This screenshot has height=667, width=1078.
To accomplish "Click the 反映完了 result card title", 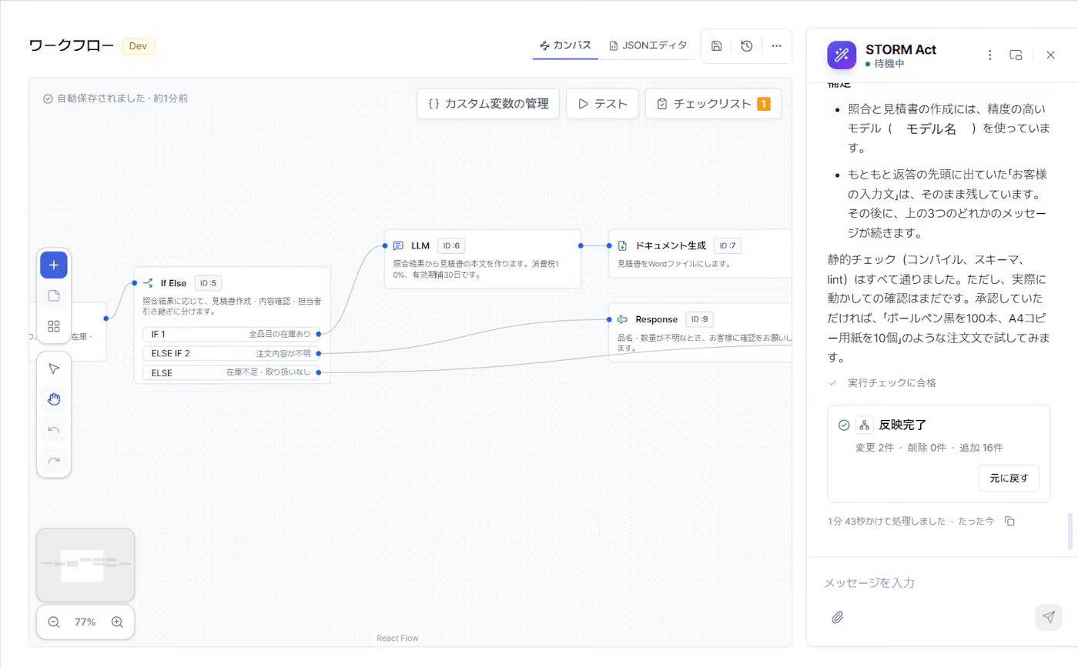I will [902, 425].
